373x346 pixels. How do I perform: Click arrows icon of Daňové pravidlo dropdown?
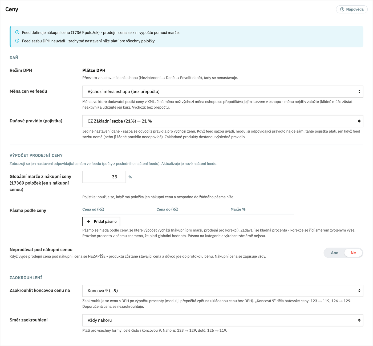(359, 121)
